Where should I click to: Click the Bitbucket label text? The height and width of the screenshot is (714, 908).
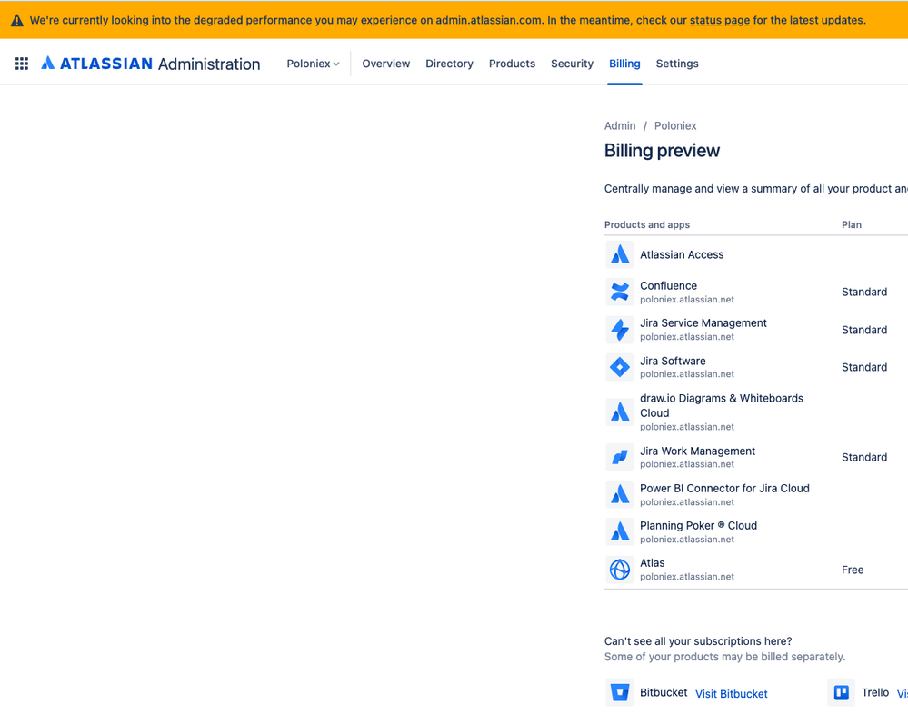664,692
